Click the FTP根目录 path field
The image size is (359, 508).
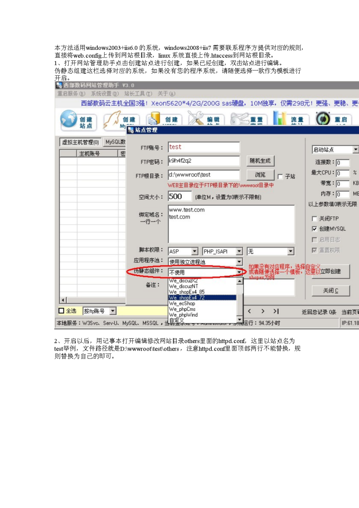204,175
